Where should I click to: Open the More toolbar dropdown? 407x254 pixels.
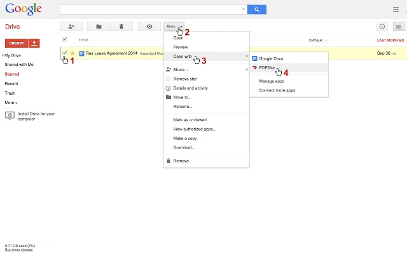[174, 27]
